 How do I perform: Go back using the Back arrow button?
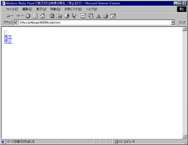8,16
